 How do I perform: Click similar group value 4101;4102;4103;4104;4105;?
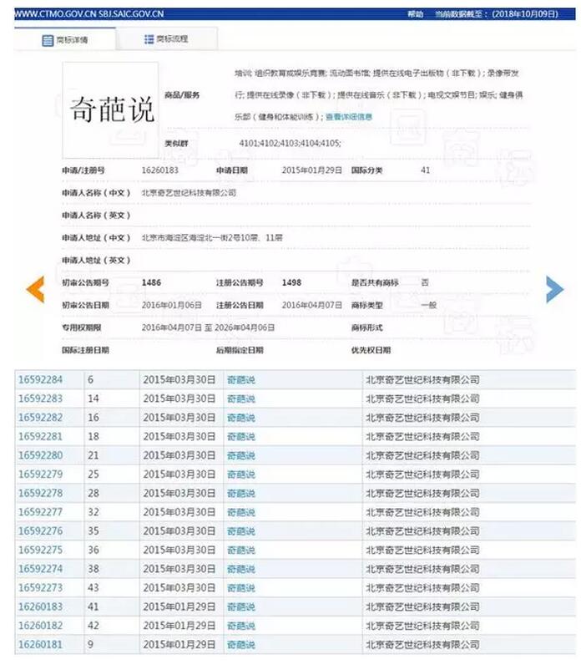click(x=290, y=143)
